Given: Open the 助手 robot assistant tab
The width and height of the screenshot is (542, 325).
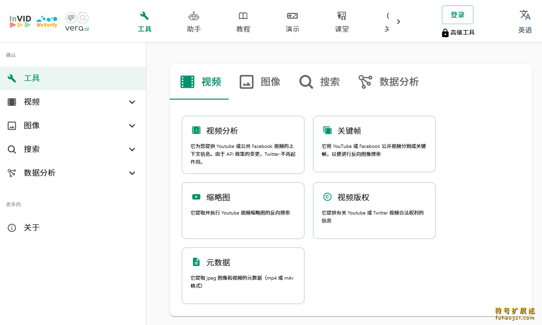Looking at the screenshot, I should 194,22.
